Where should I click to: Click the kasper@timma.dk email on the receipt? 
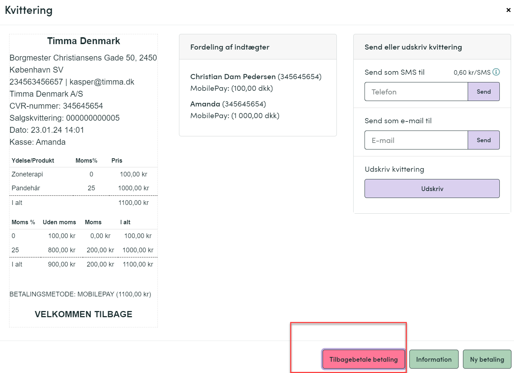[x=102, y=82]
